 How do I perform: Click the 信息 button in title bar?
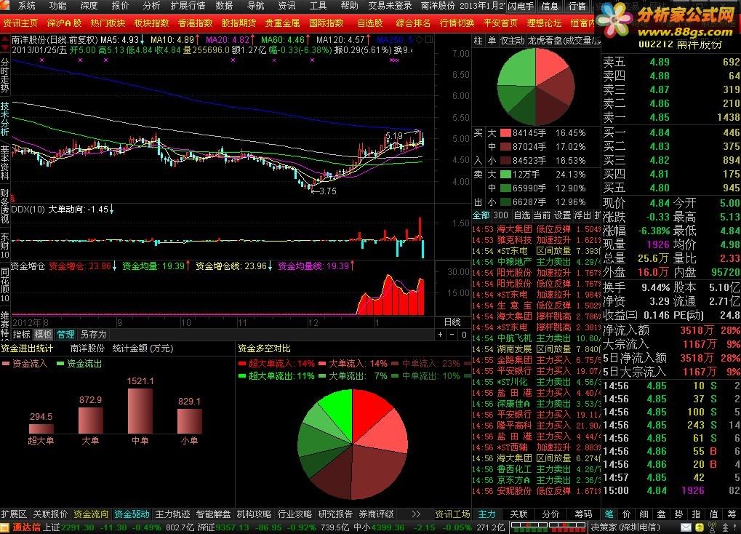[550, 6]
